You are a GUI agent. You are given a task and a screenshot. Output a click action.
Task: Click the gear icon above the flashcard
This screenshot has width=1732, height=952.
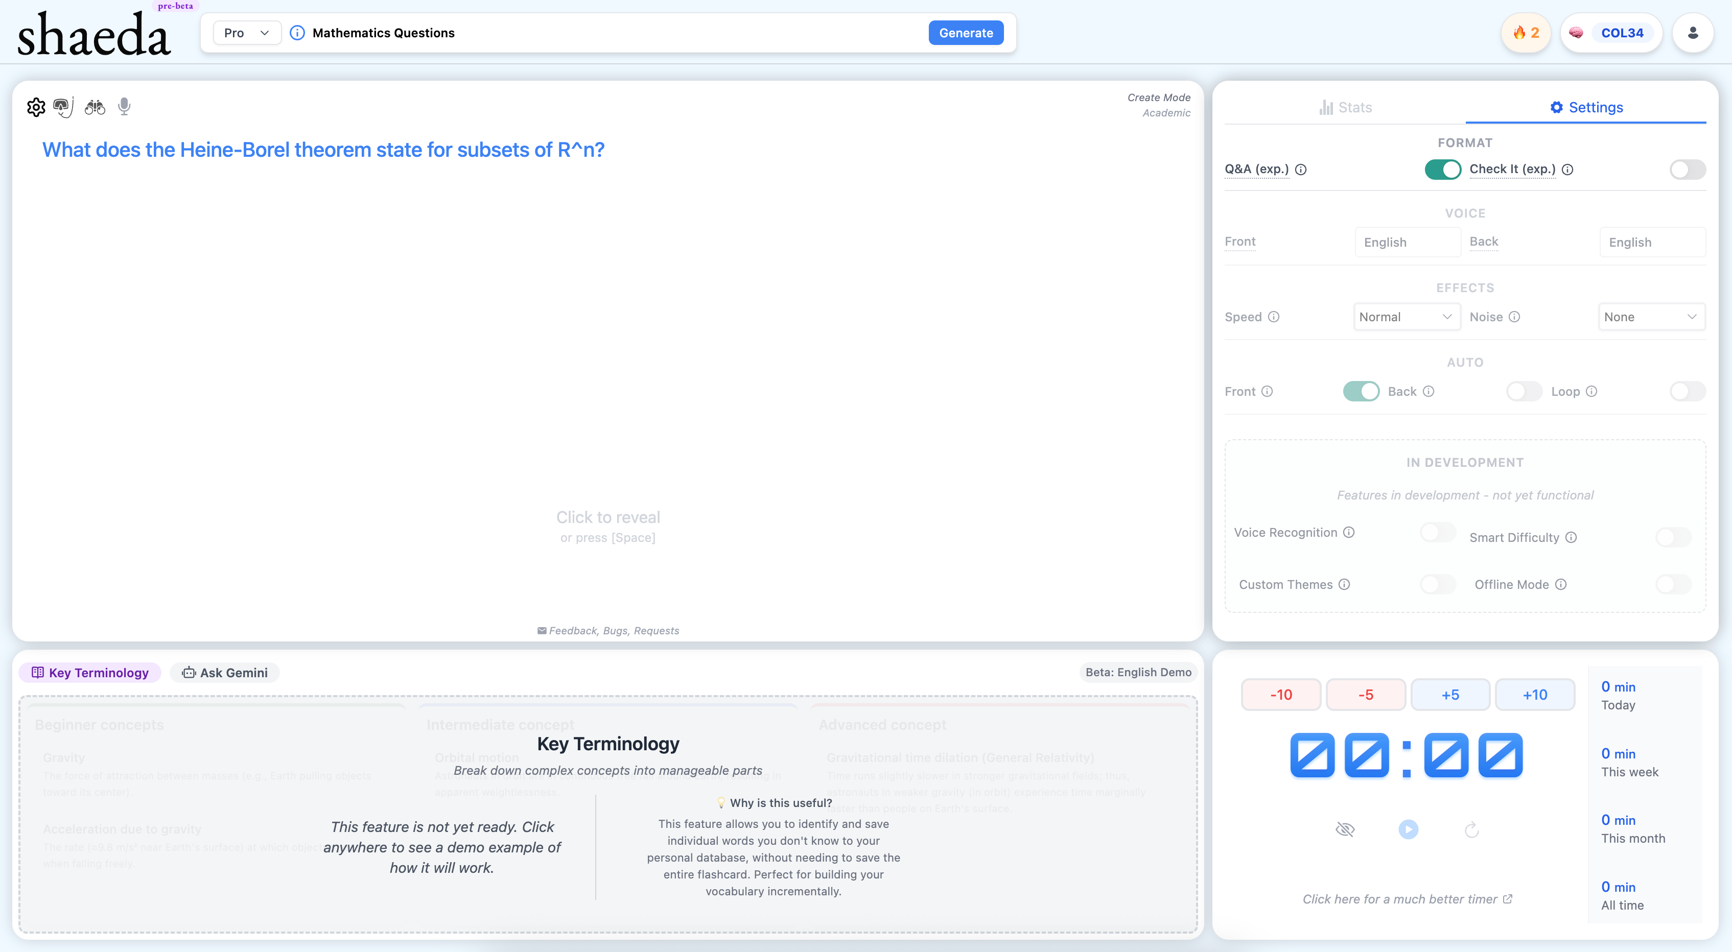pyautogui.click(x=36, y=107)
